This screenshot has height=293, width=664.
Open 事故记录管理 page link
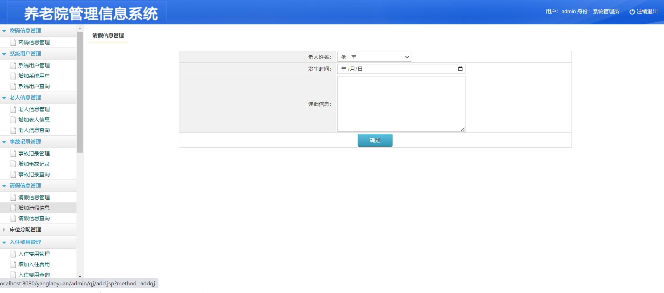tap(34, 154)
